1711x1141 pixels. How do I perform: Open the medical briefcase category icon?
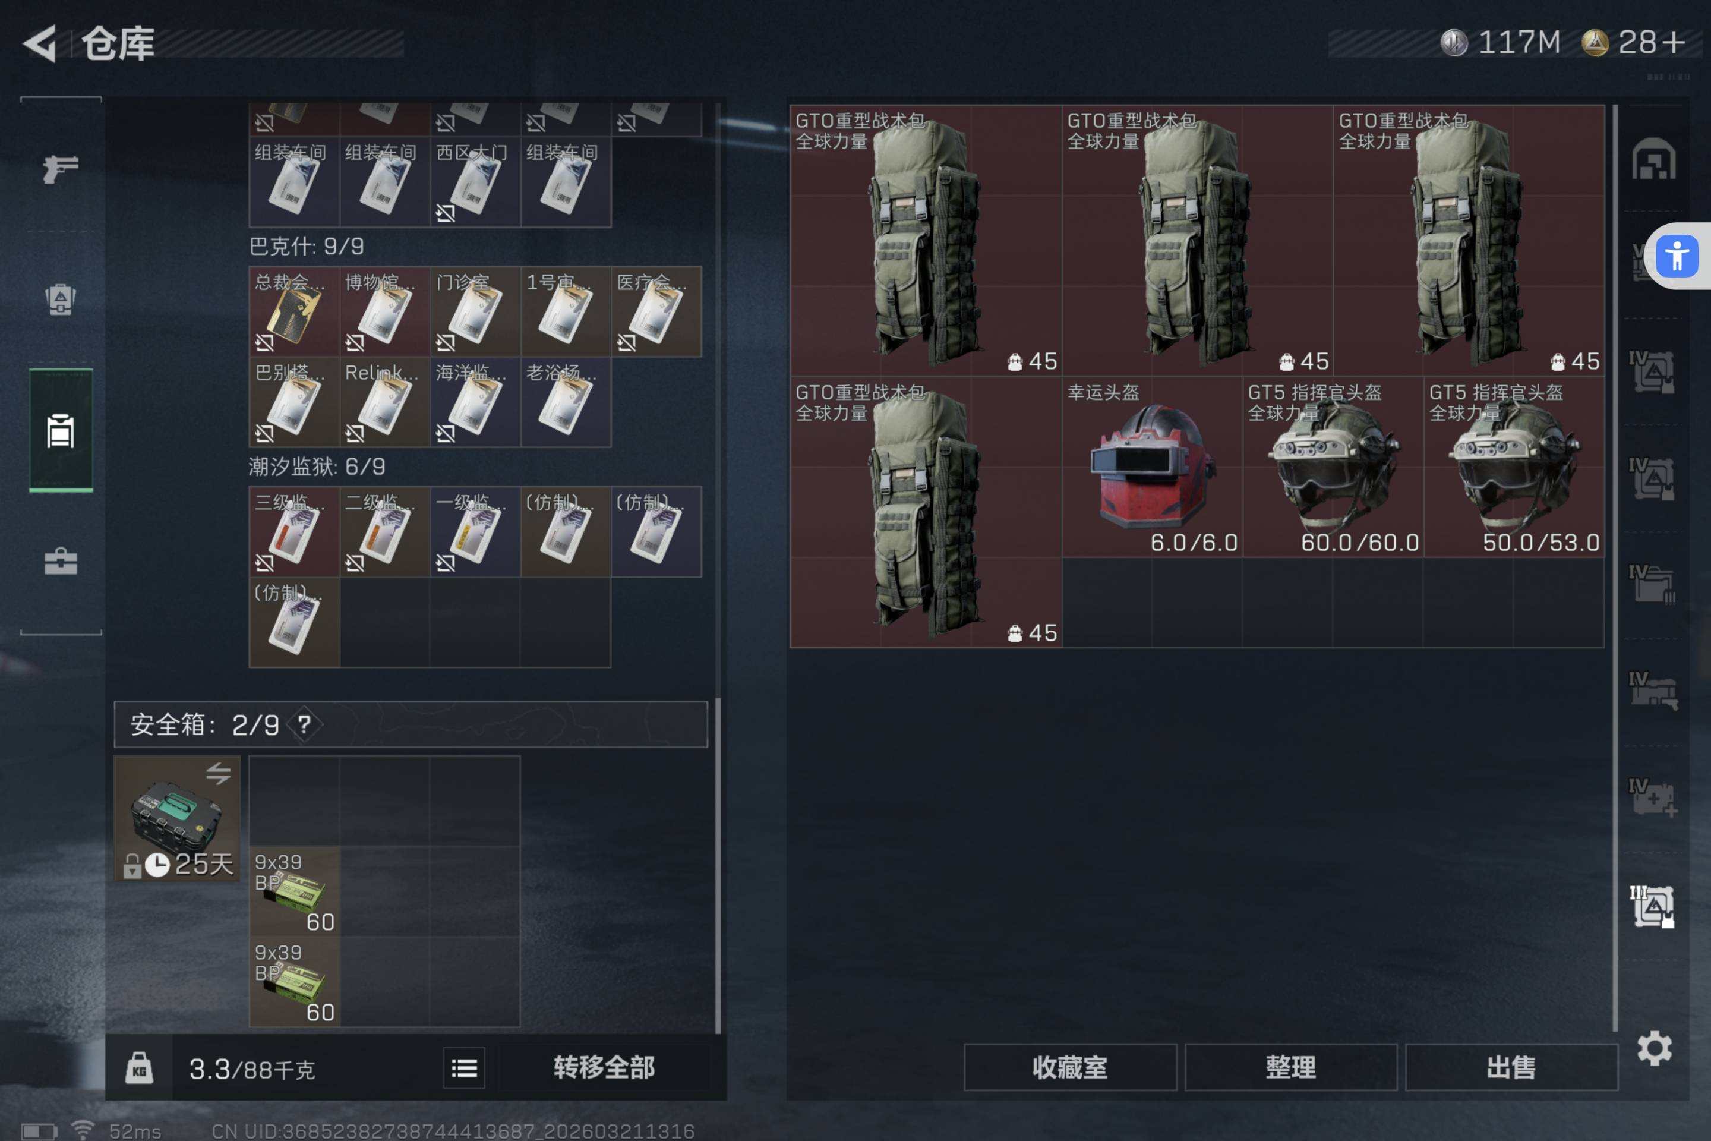point(61,561)
